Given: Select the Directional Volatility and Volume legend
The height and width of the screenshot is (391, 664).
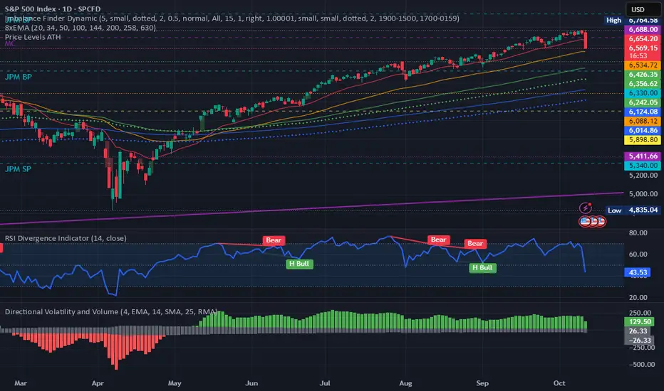Looking at the screenshot, I should (x=111, y=311).
